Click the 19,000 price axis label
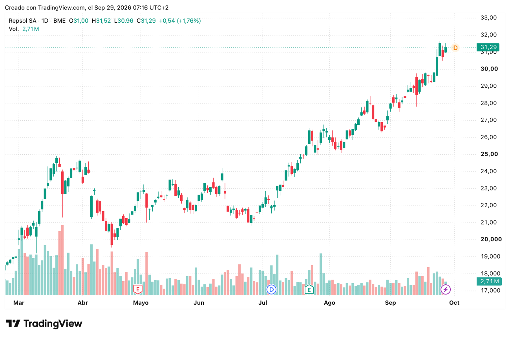 [x=490, y=257]
